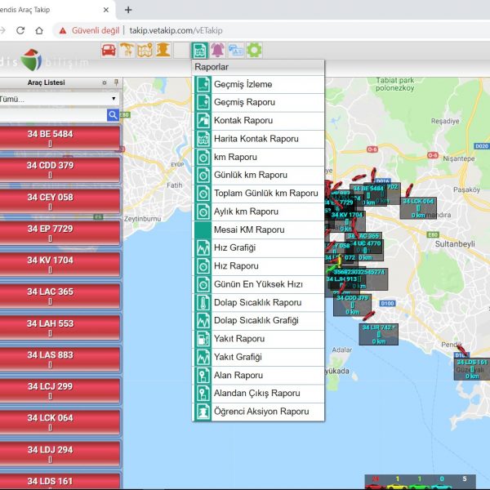
Task: Select Mesai KM Raporu
Action: click(x=259, y=230)
